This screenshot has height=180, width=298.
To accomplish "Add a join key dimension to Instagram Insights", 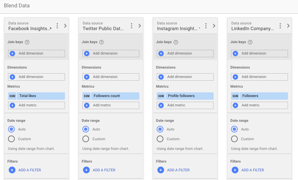I will click(185, 54).
